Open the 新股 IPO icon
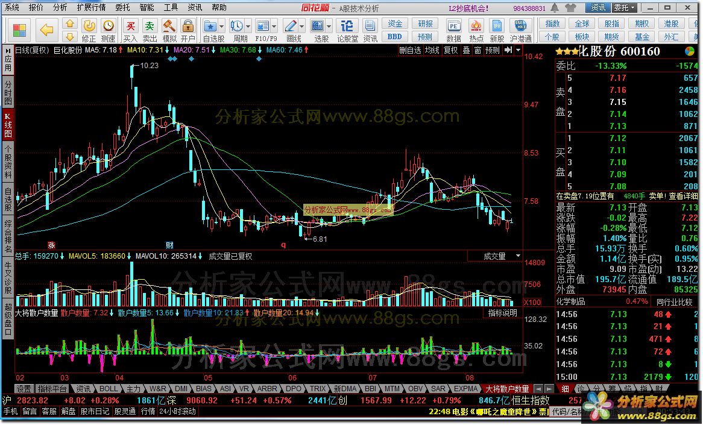The height and width of the screenshot is (425, 703). tap(497, 31)
